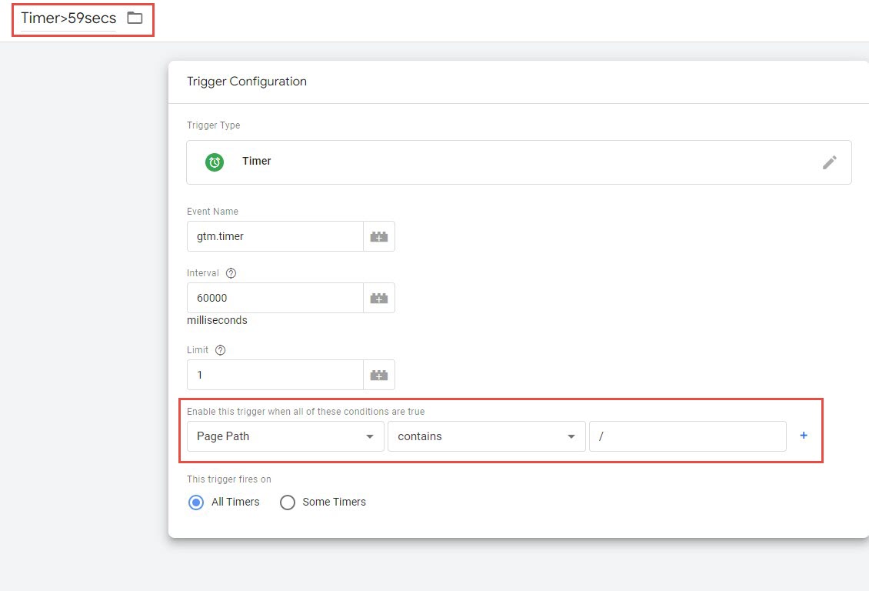Click the Timer>59secs trigger name to rename
This screenshot has height=591, width=869.
click(68, 18)
